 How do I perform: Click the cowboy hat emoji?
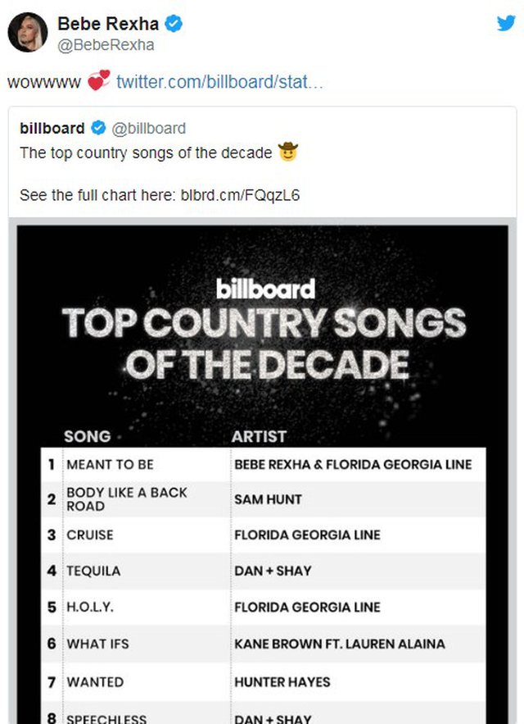288,152
